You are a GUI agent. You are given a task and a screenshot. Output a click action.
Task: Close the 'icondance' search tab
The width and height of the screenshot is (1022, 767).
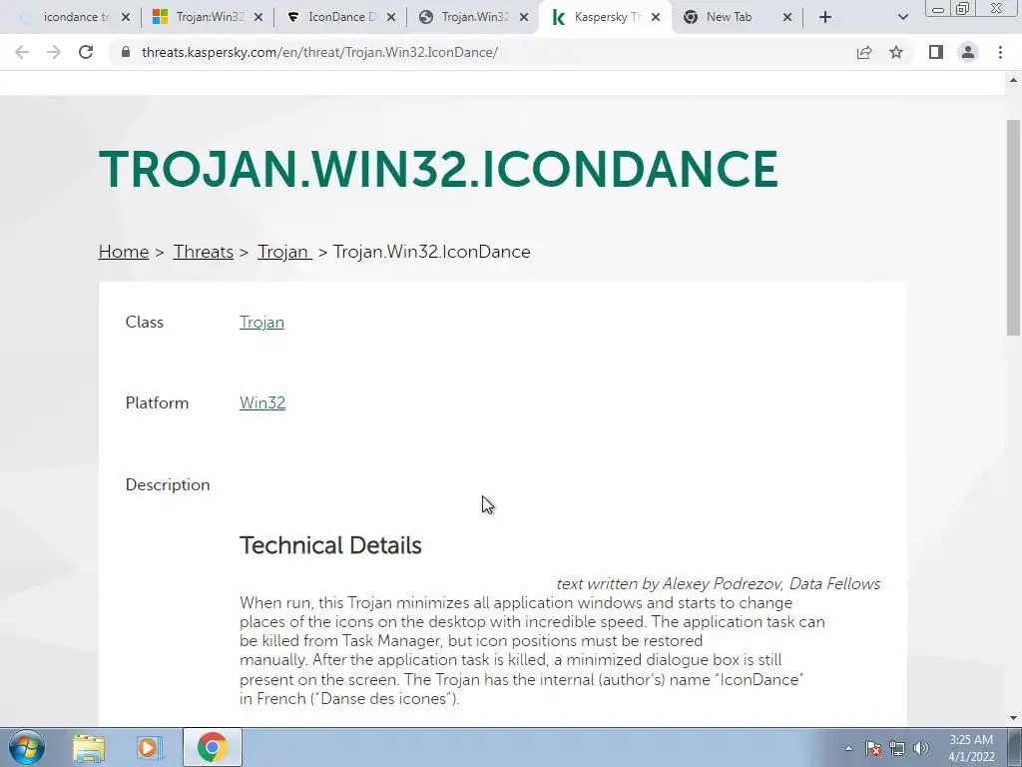point(126,17)
